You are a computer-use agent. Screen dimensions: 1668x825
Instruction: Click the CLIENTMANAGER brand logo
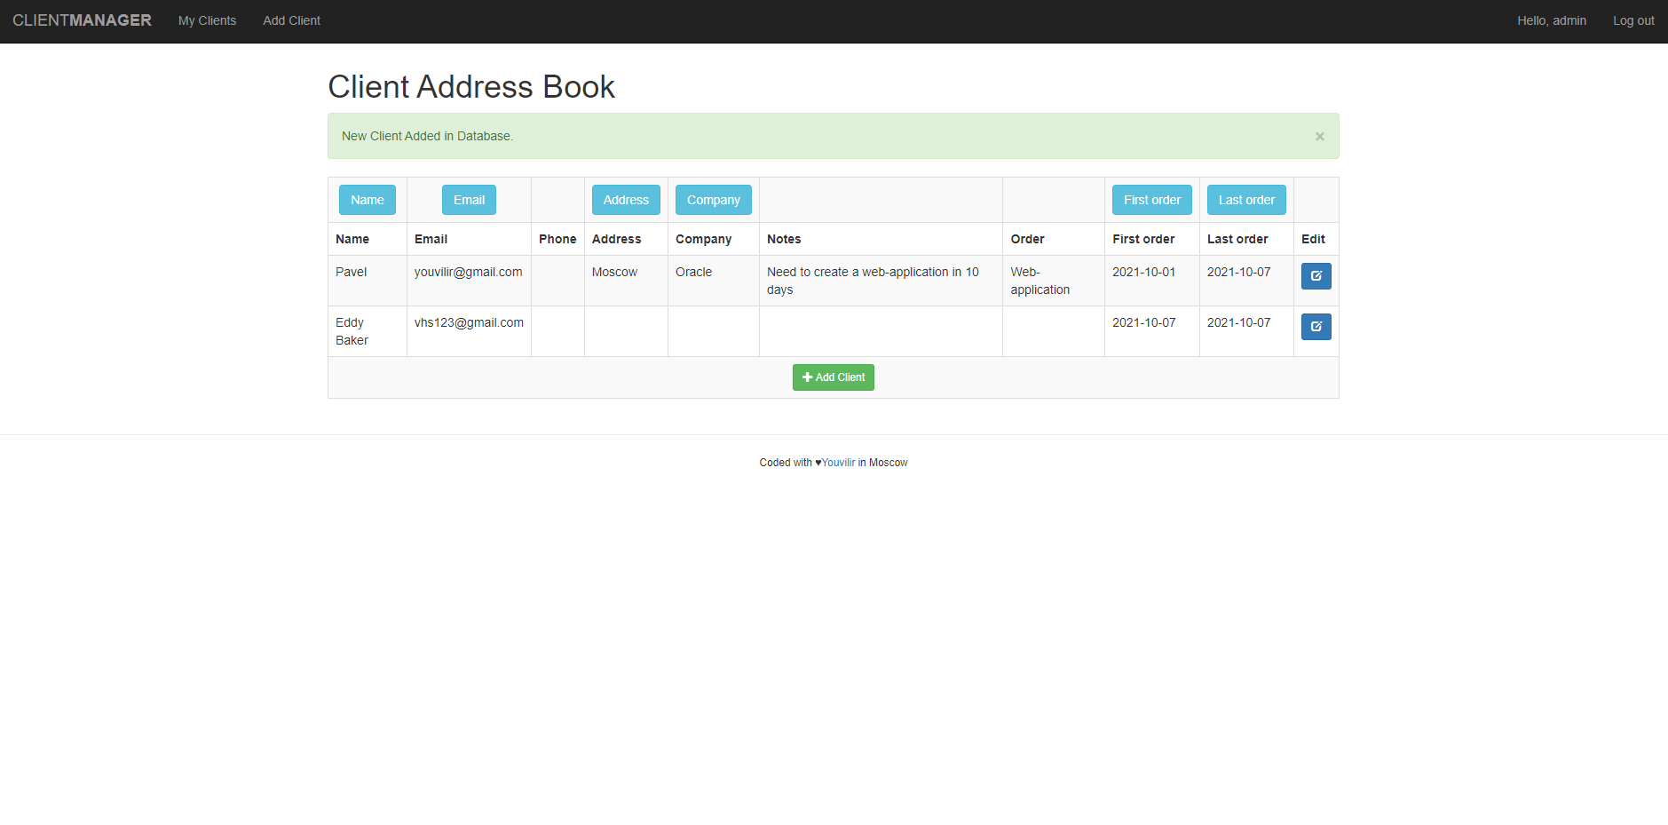coord(82,20)
